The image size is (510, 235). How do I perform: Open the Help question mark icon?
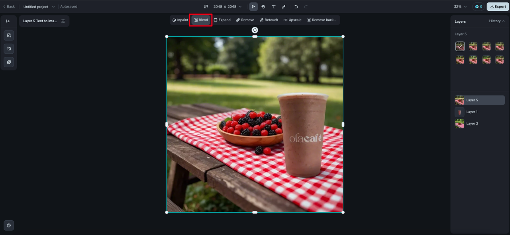[x=9, y=225]
